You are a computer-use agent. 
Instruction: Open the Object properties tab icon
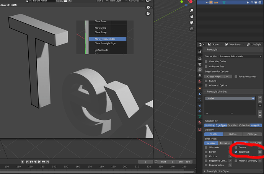200,88
